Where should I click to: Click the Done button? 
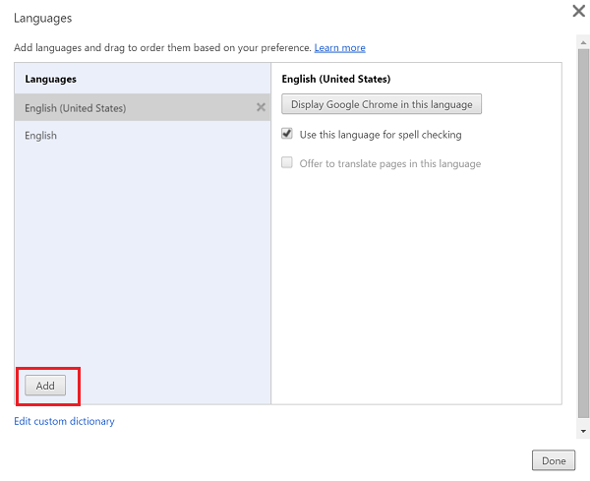[x=554, y=460]
